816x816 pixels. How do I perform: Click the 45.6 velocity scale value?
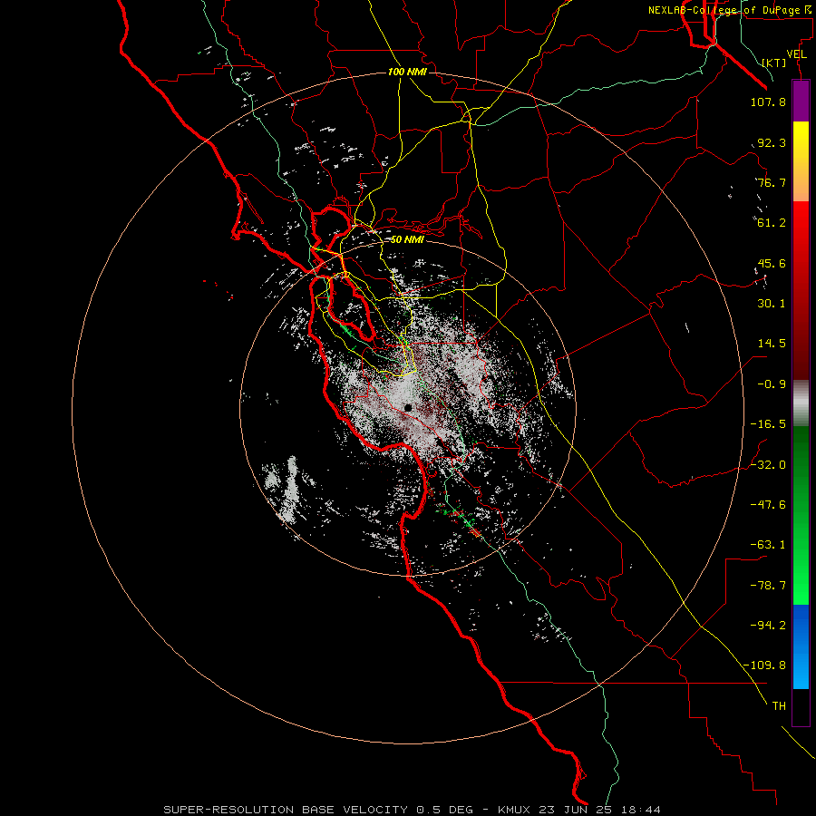click(x=772, y=263)
